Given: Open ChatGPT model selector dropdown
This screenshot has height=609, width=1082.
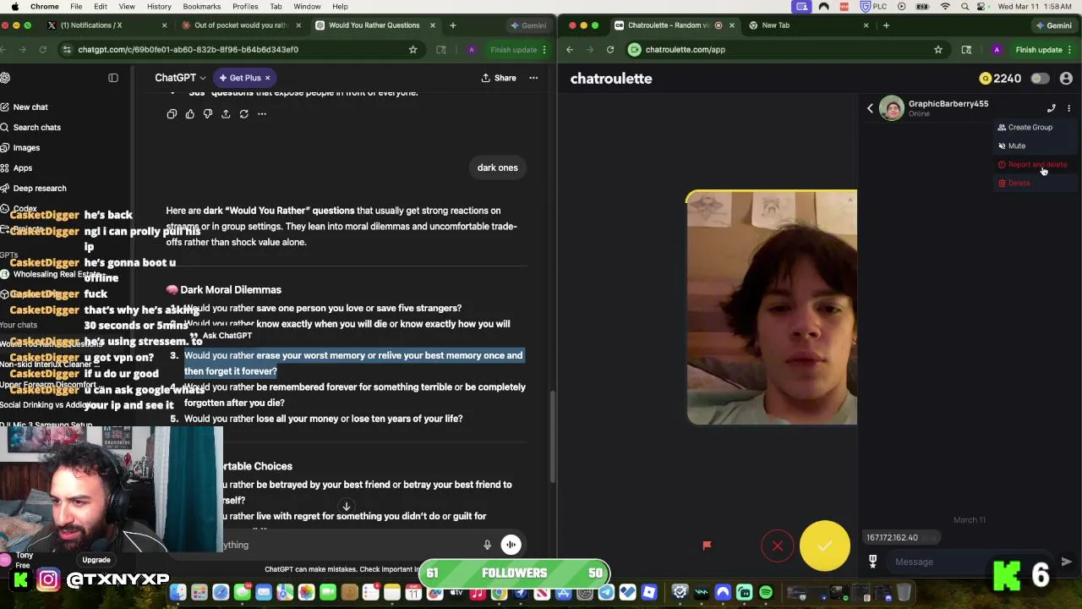Looking at the screenshot, I should 180,78.
